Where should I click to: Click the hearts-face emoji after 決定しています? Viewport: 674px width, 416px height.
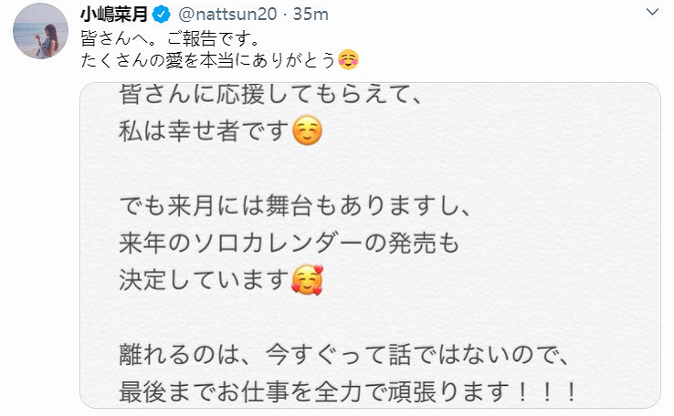(x=308, y=280)
